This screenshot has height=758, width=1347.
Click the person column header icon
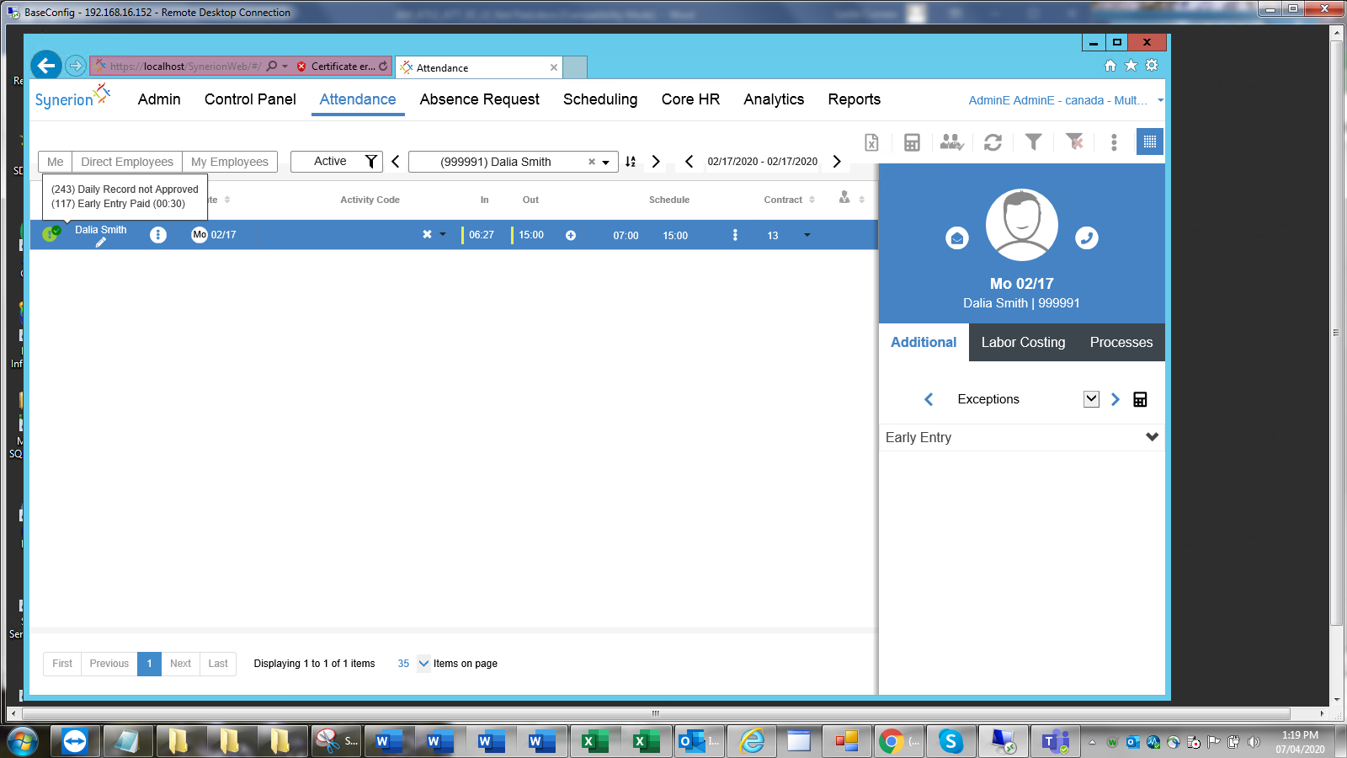[844, 198]
